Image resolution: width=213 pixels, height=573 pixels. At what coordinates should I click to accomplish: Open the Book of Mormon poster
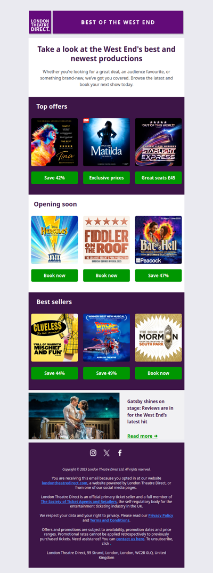(158, 338)
